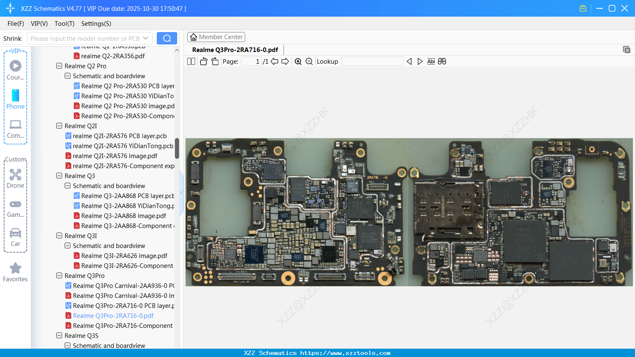
Task: Zoom out of the PDF
Action: point(309,62)
